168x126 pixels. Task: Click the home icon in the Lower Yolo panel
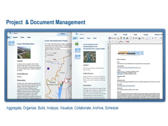(x=10, y=33)
